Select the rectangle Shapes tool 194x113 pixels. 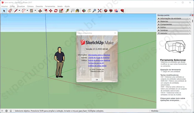click(x=32, y=11)
